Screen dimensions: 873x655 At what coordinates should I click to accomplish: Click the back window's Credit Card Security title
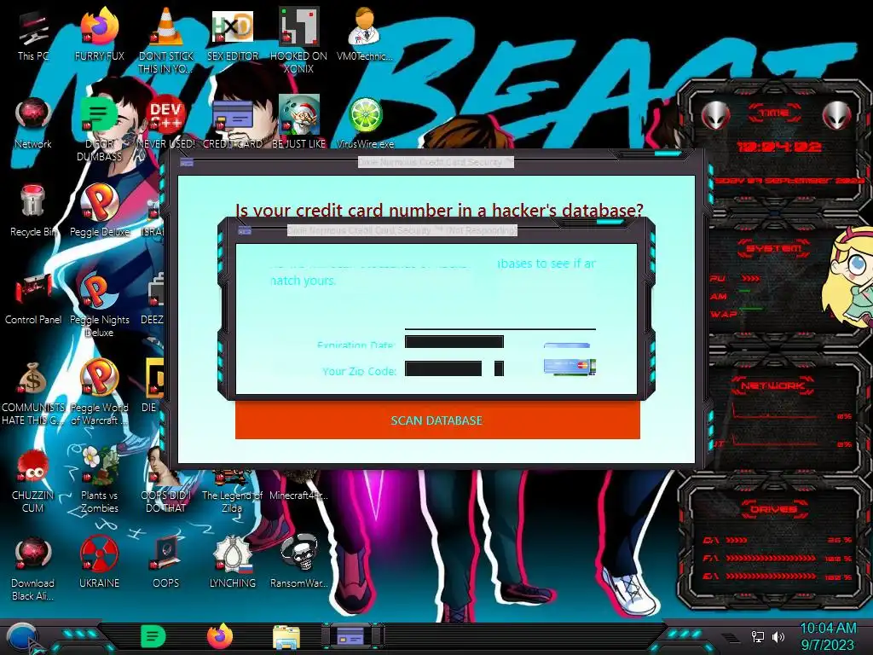(436, 162)
